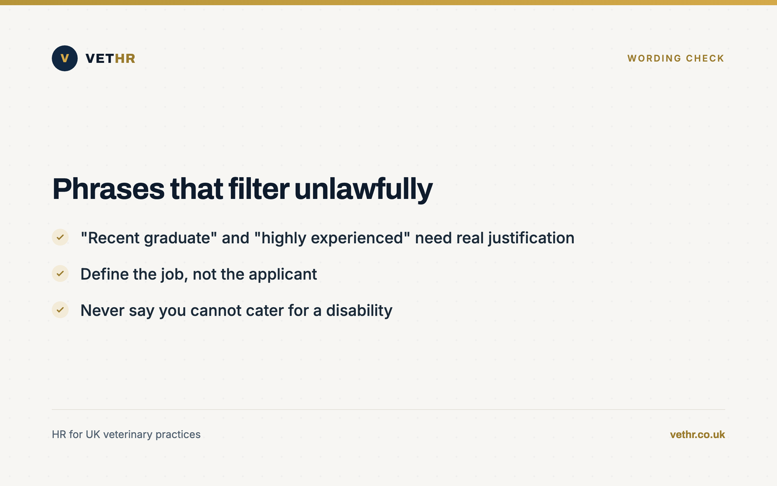Click the word "disability" in the last bullet

359,310
